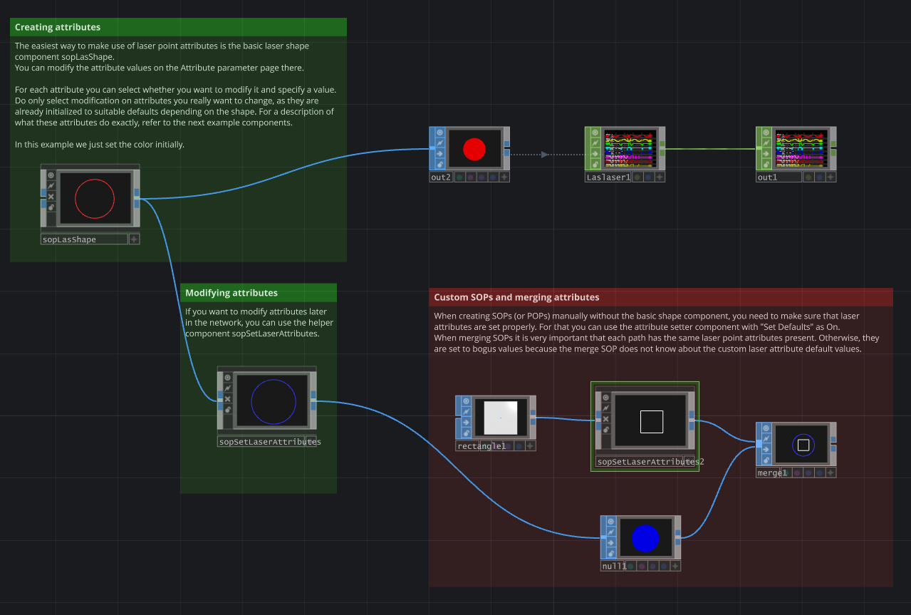The image size is (911, 615).
Task: Enable clone immune lightning icon on merge1
Action: [766, 439]
